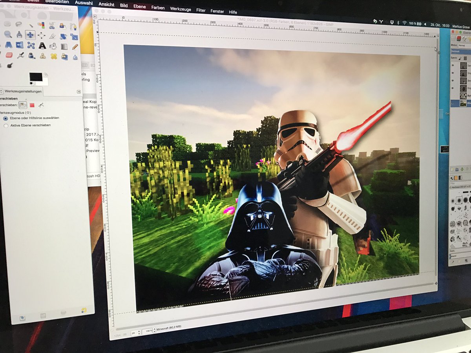
Task: Select the Bucket Fill tool
Action: (53, 46)
